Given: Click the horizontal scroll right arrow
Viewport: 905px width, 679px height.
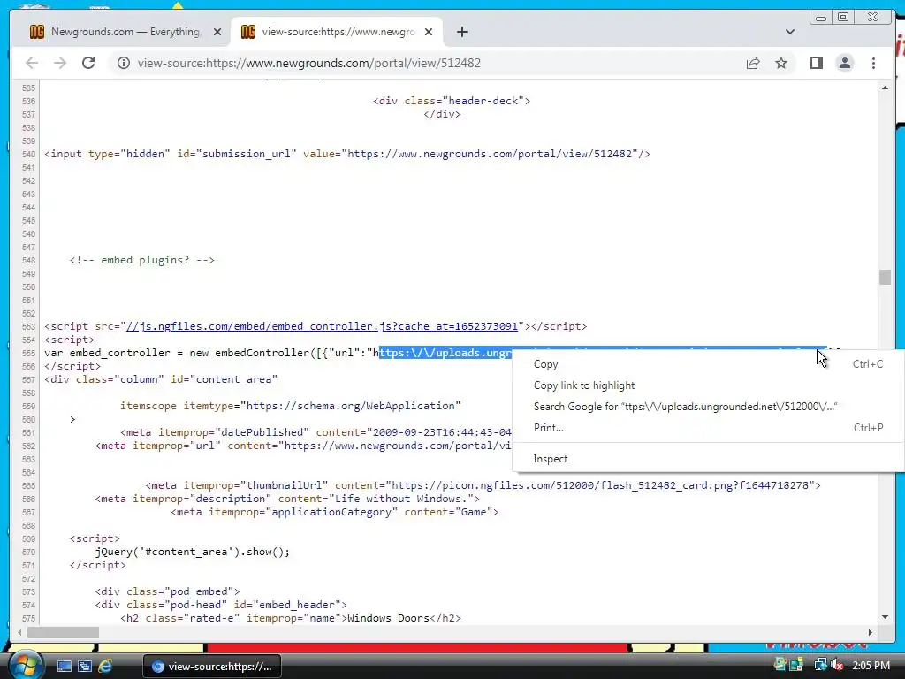Looking at the screenshot, I should (871, 633).
